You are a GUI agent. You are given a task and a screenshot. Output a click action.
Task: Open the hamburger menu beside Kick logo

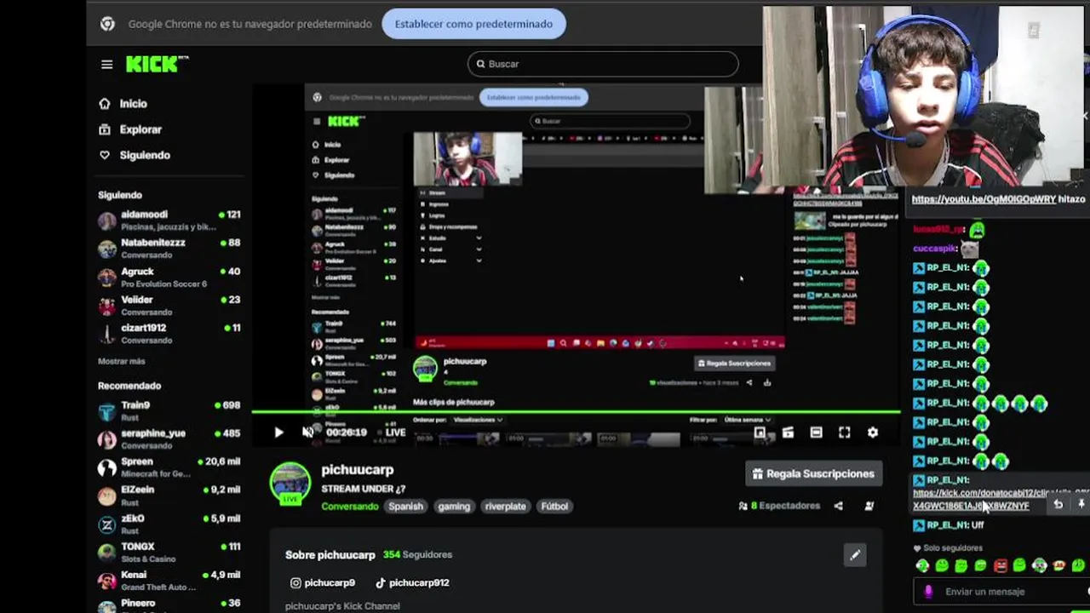(106, 64)
